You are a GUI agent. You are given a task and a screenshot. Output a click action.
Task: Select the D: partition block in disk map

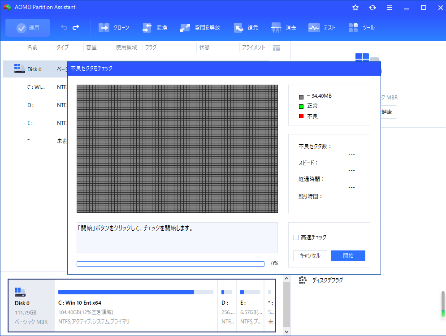[x=227, y=306]
